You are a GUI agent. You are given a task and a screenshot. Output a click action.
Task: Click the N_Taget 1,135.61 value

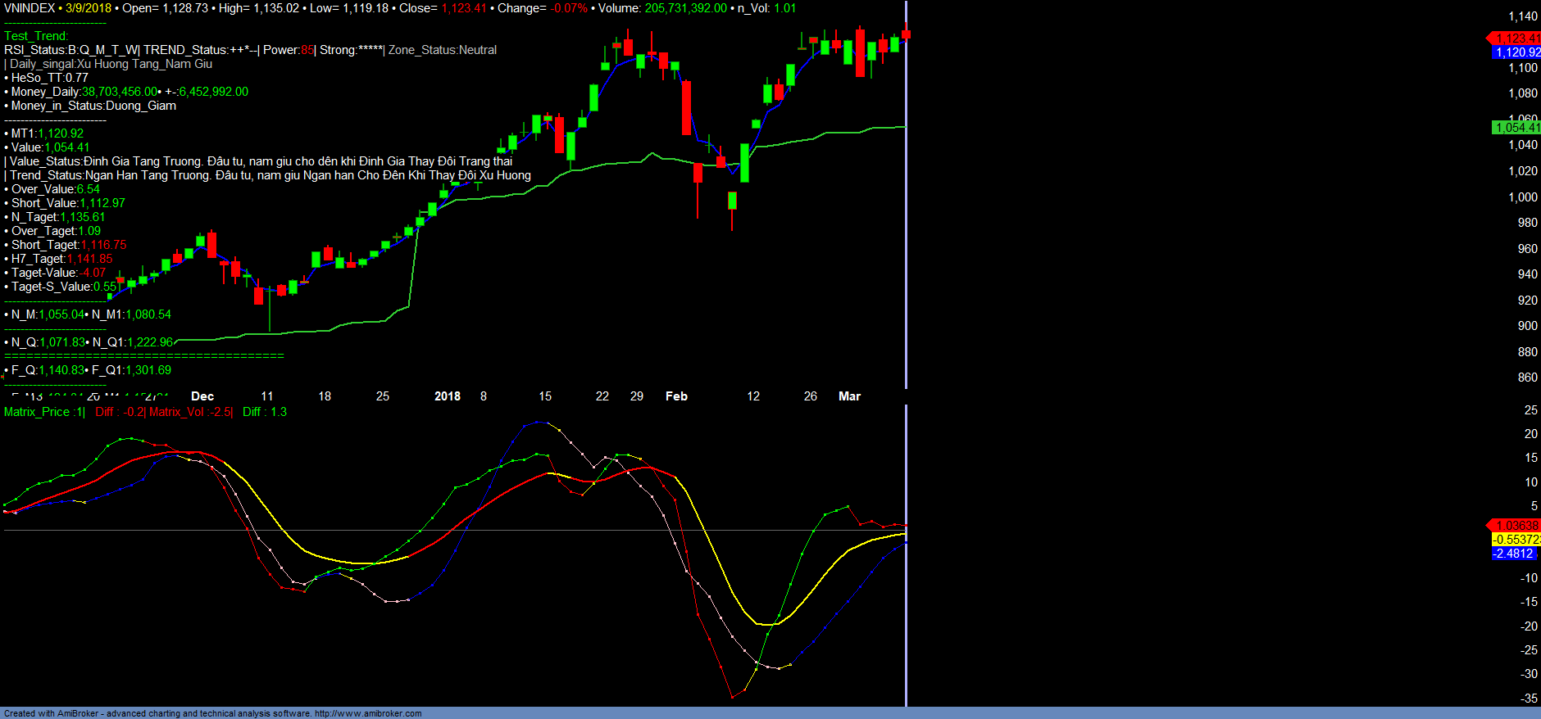point(82,217)
